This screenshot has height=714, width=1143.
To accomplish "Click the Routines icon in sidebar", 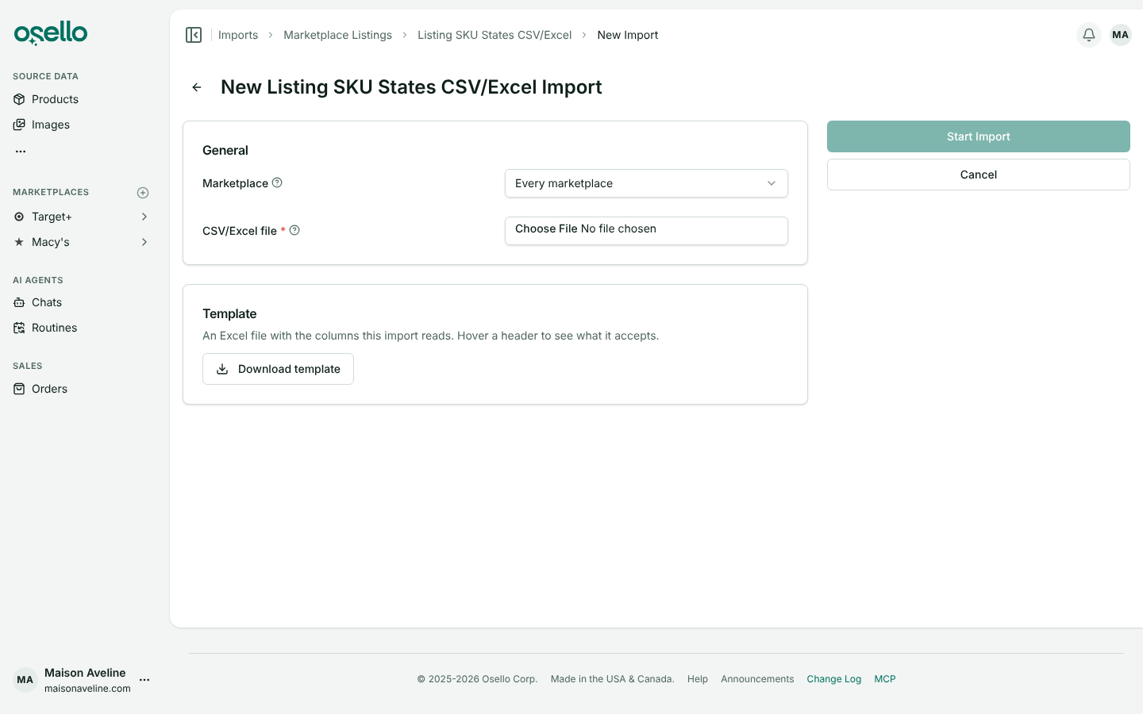I will coord(19,328).
